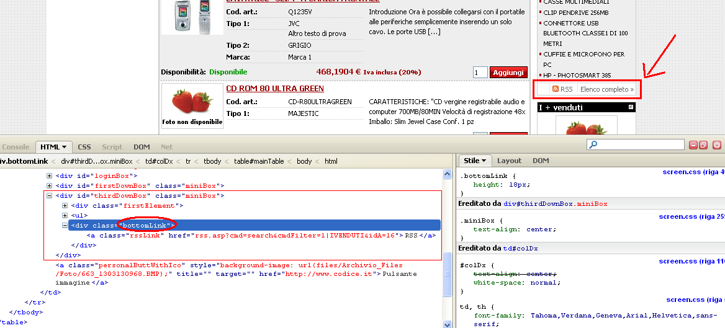Screen dimensions: 725x328
Task: Open the CLIP PENDRIVE 256MB link
Action: 575,13
